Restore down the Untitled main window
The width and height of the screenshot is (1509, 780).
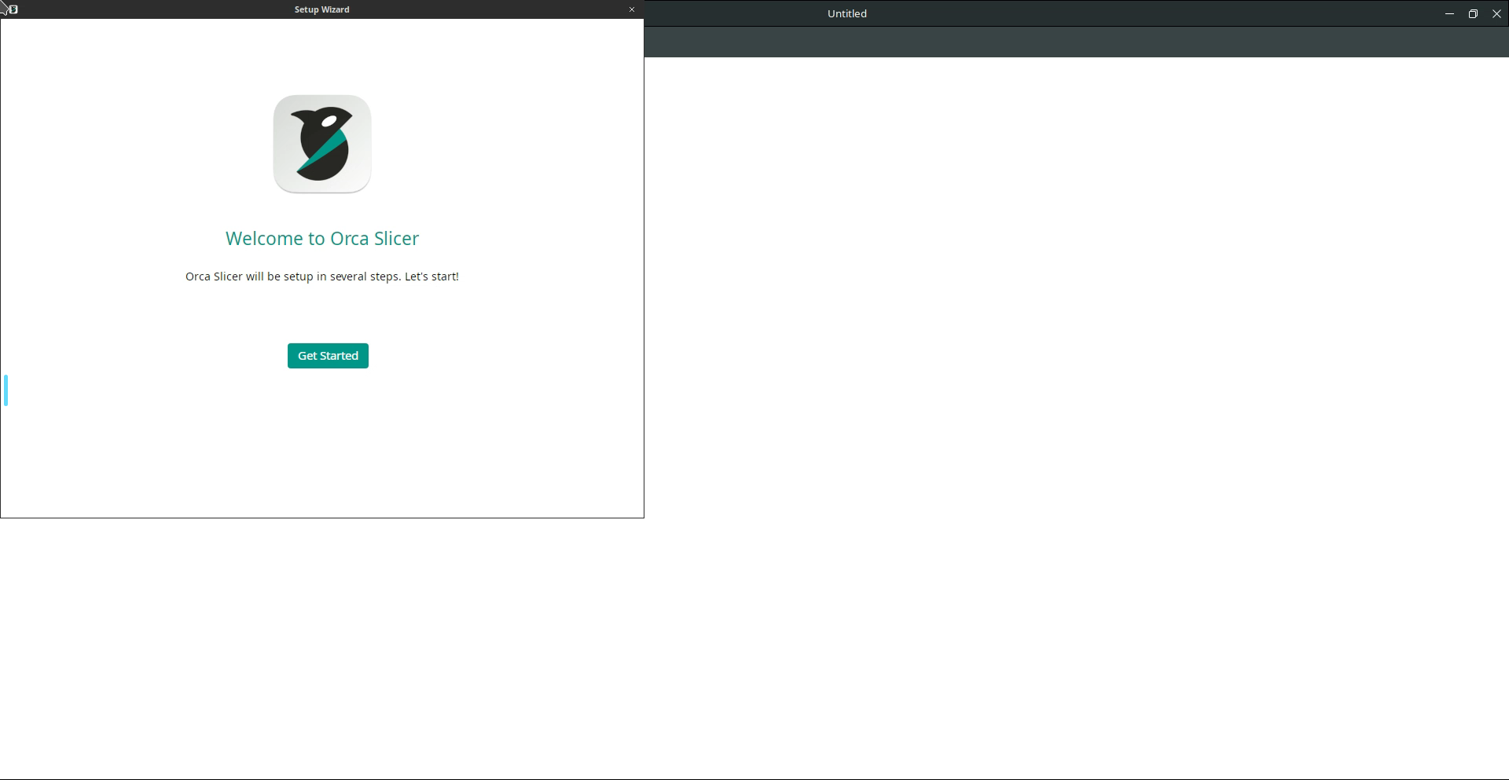tap(1473, 13)
